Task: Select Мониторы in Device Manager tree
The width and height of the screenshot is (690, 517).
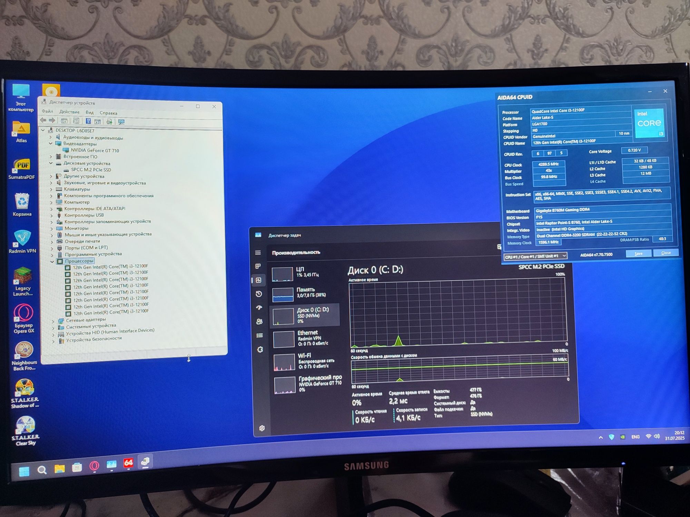Action: (x=76, y=228)
